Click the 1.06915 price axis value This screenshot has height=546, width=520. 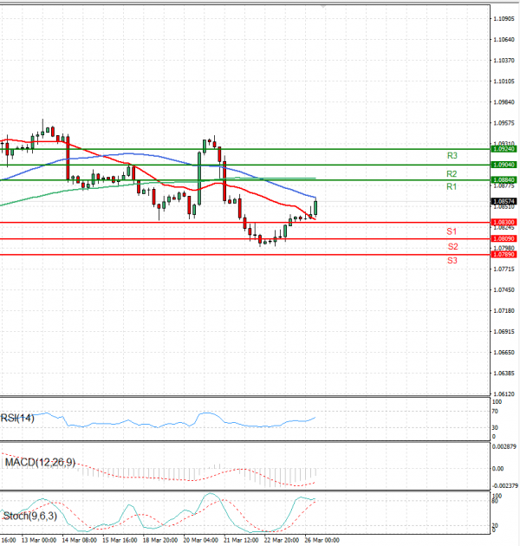[504, 332]
